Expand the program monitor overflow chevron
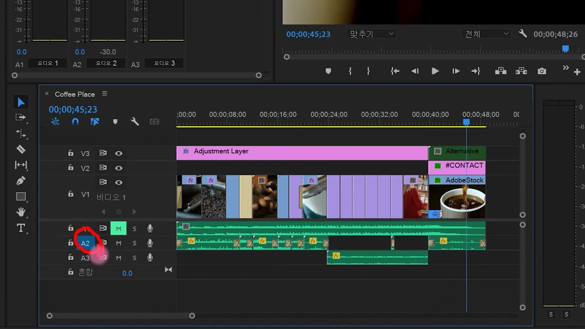Viewport: 585px width, 329px height. tap(566, 68)
